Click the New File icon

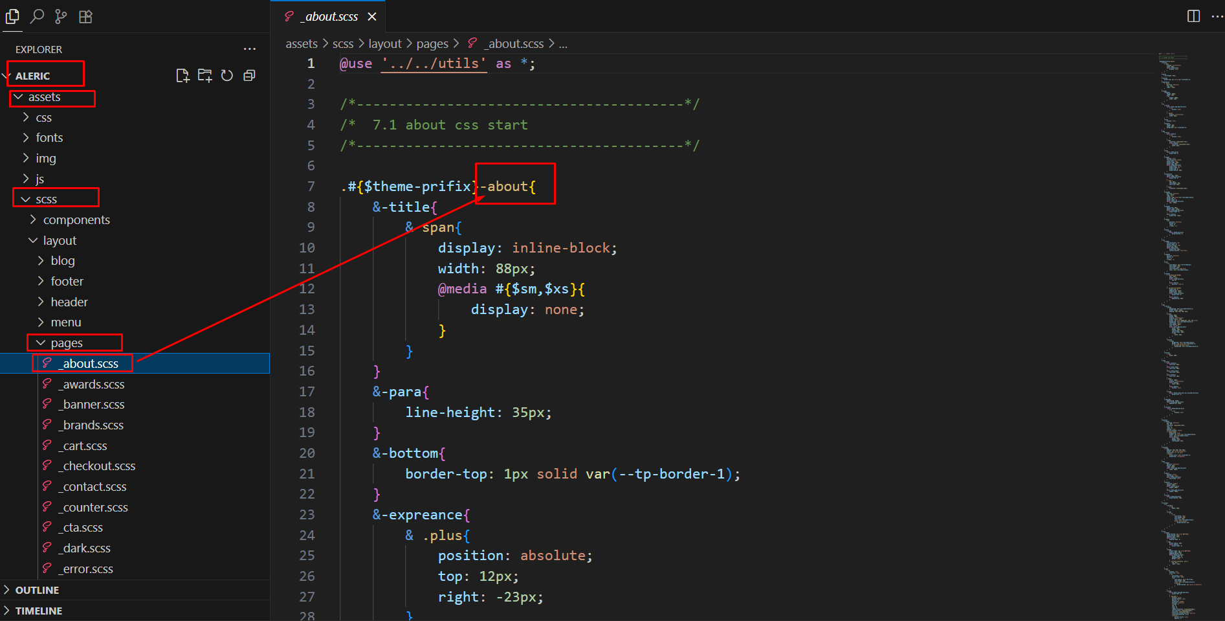pos(182,76)
